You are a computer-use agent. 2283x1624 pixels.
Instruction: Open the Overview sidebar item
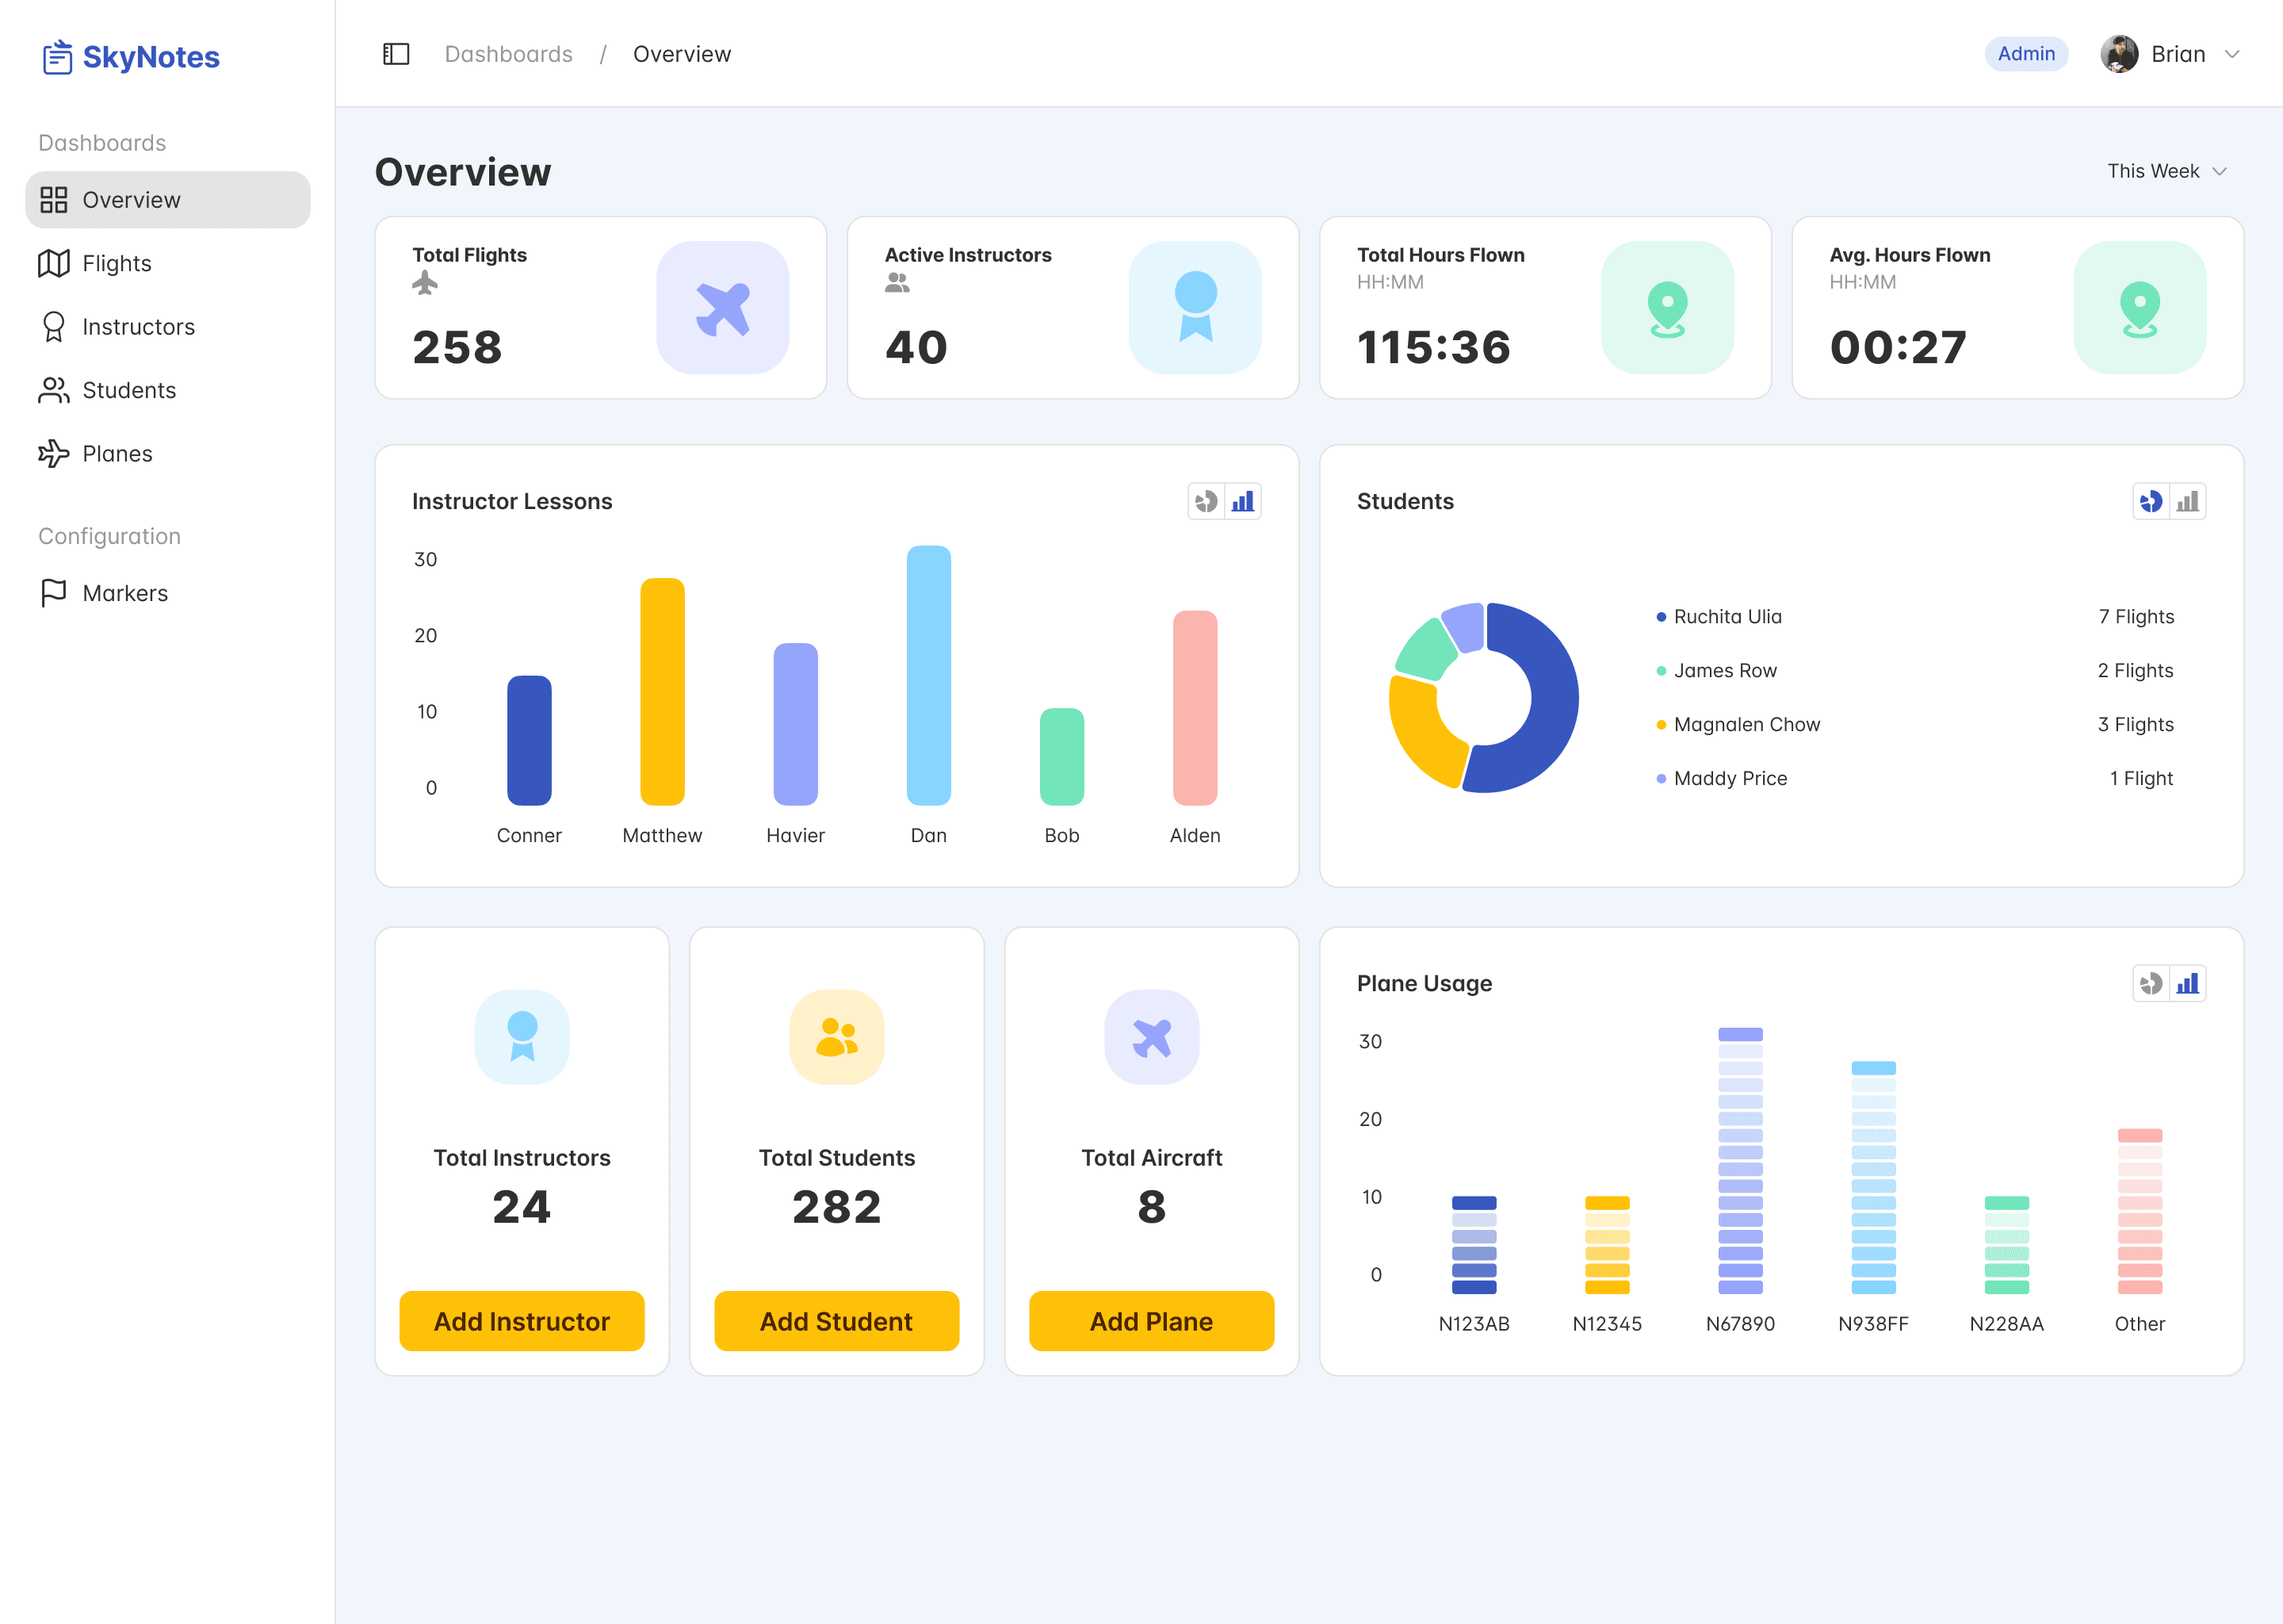(x=168, y=200)
